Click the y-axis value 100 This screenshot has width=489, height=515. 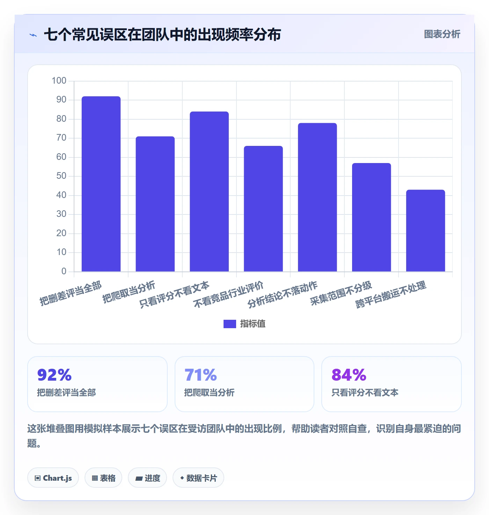pos(59,81)
